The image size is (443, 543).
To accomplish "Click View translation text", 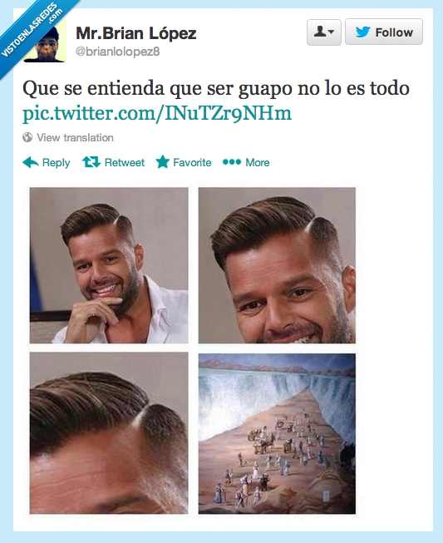I will [75, 137].
